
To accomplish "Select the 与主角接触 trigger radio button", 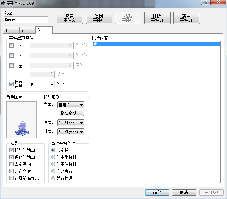I will coord(53,157).
